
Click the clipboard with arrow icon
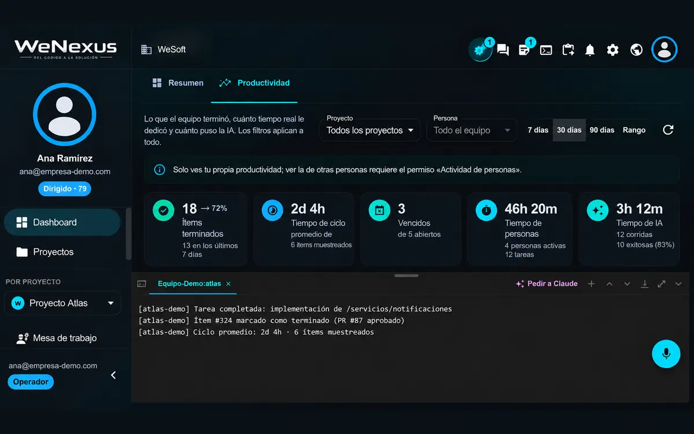tap(568, 50)
